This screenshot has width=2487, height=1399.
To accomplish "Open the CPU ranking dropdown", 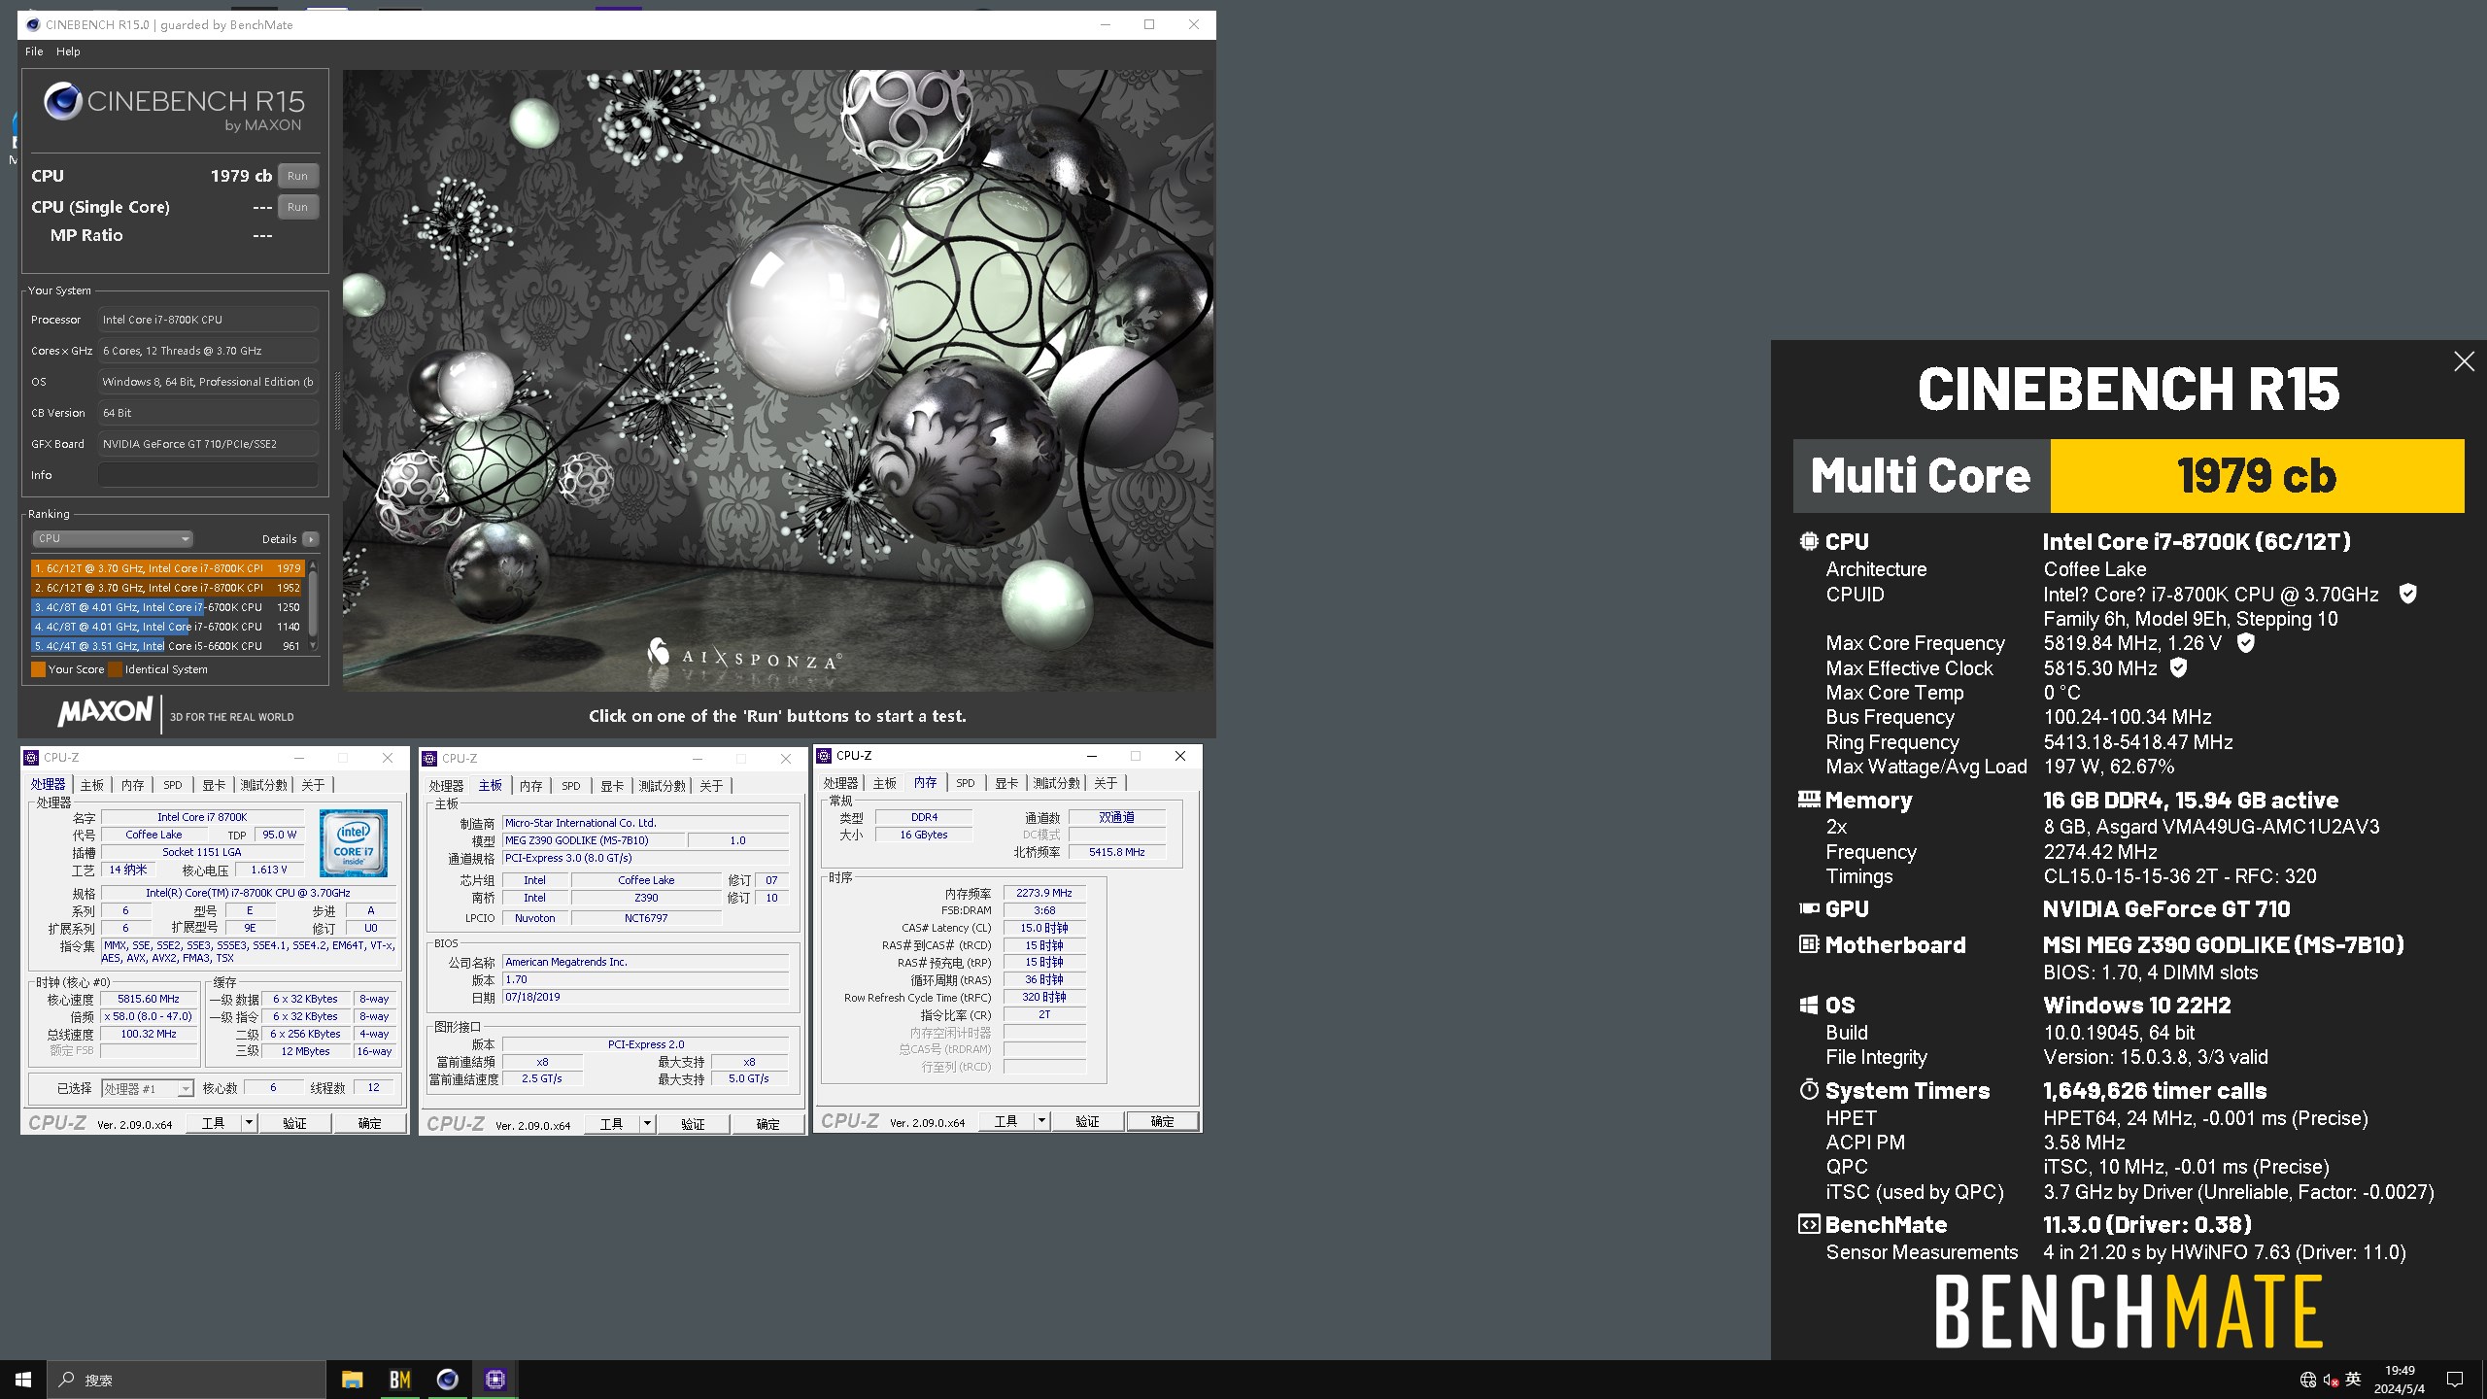I will click(x=113, y=538).
